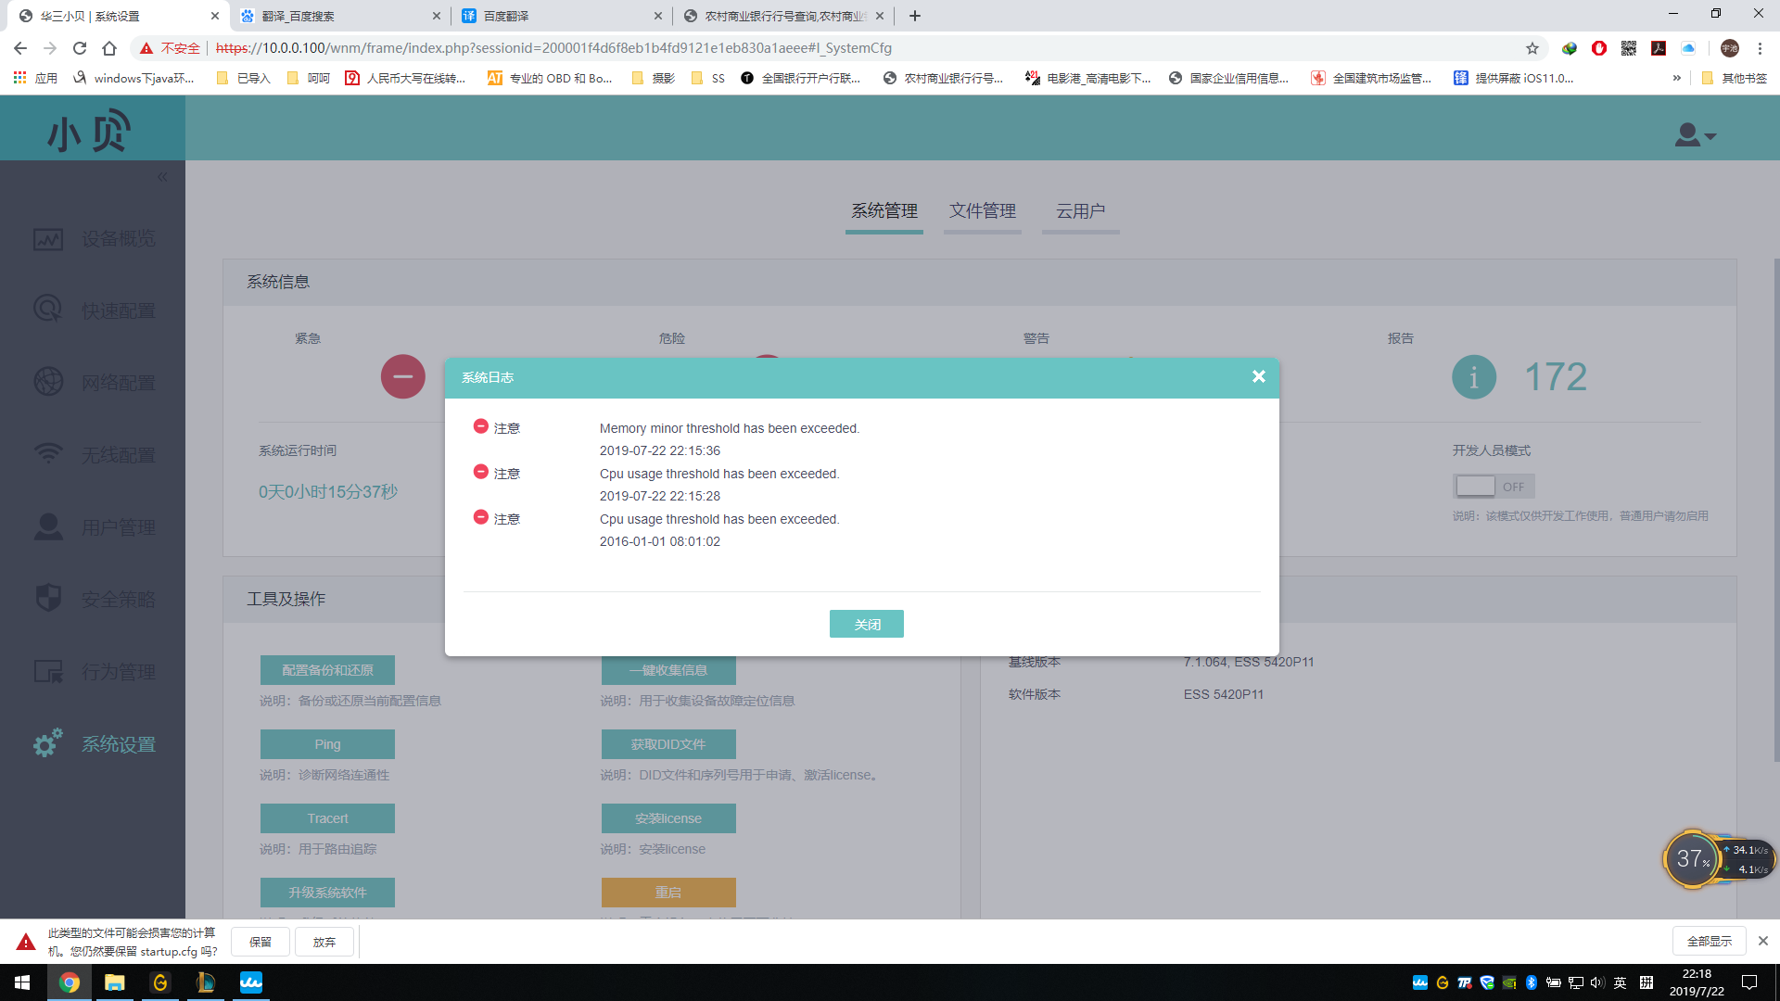
Task: Toggle 开发人员模式 OFF switch
Action: point(1493,487)
